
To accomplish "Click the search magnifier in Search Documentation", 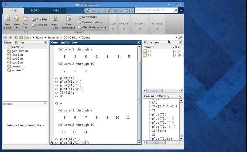I will (175, 10).
